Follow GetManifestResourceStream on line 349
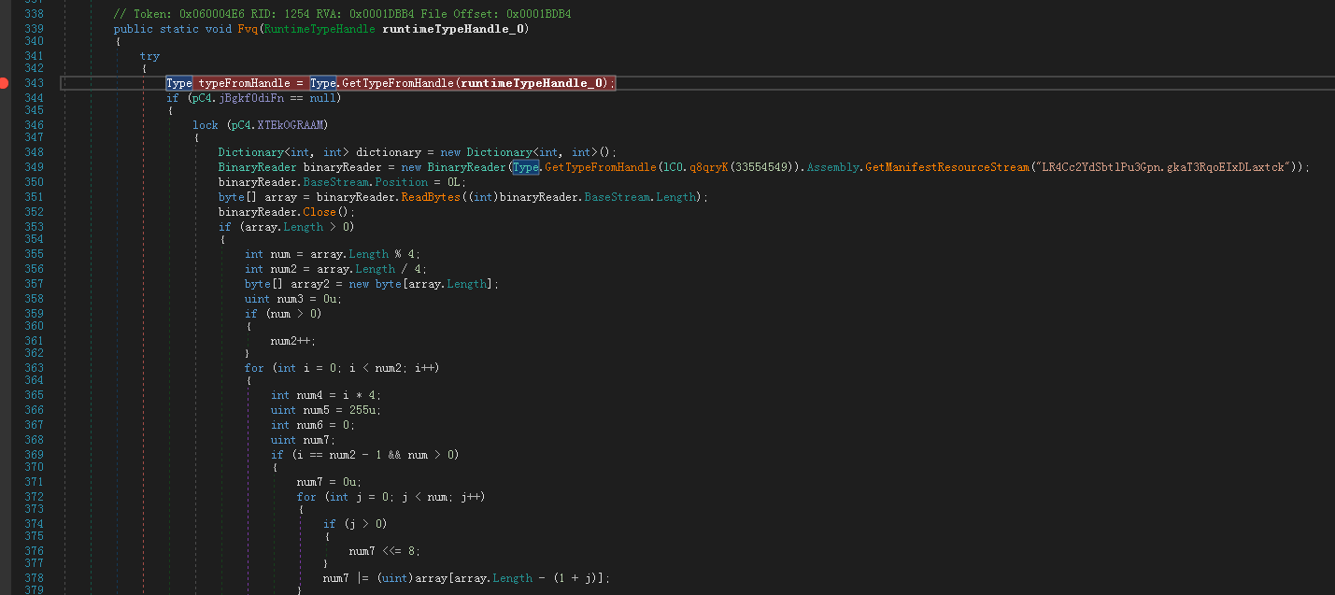This screenshot has width=1335, height=595. [948, 167]
